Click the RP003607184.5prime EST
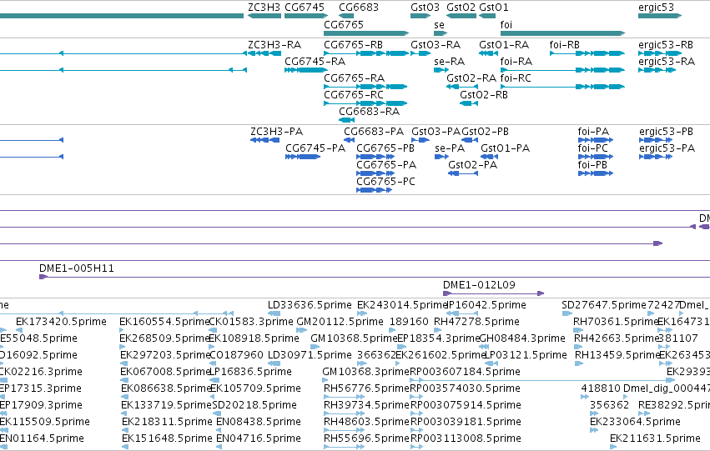 pyautogui.click(x=542, y=380)
